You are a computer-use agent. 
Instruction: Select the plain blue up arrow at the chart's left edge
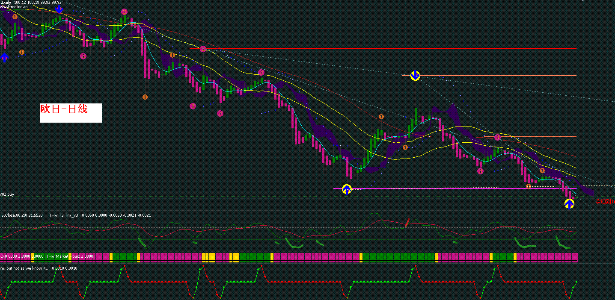point(4,57)
